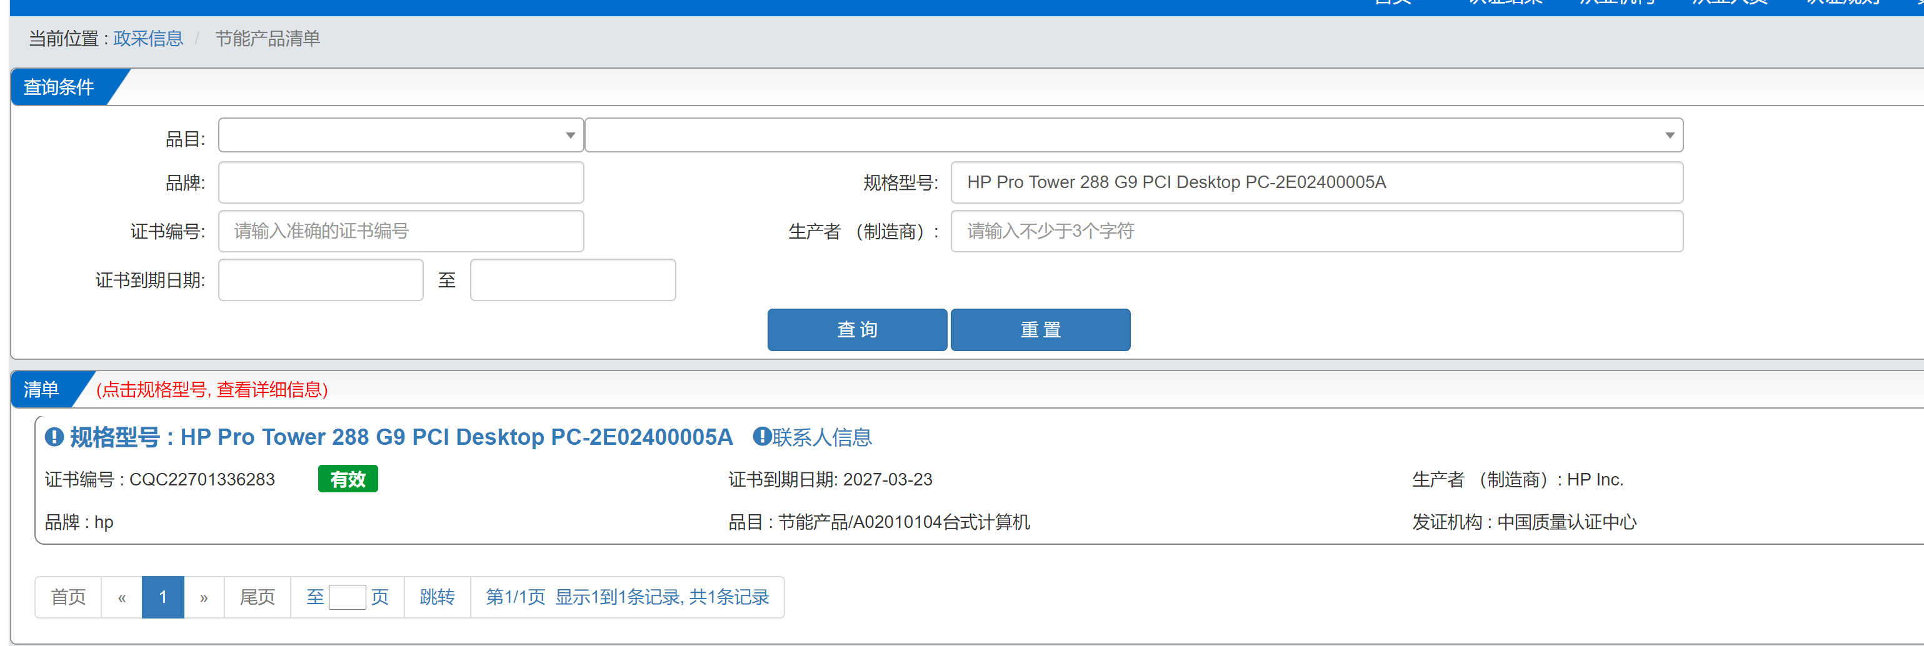The width and height of the screenshot is (1924, 646).
Task: Click the 节能产品清单 breadcrumb text
Action: (268, 38)
